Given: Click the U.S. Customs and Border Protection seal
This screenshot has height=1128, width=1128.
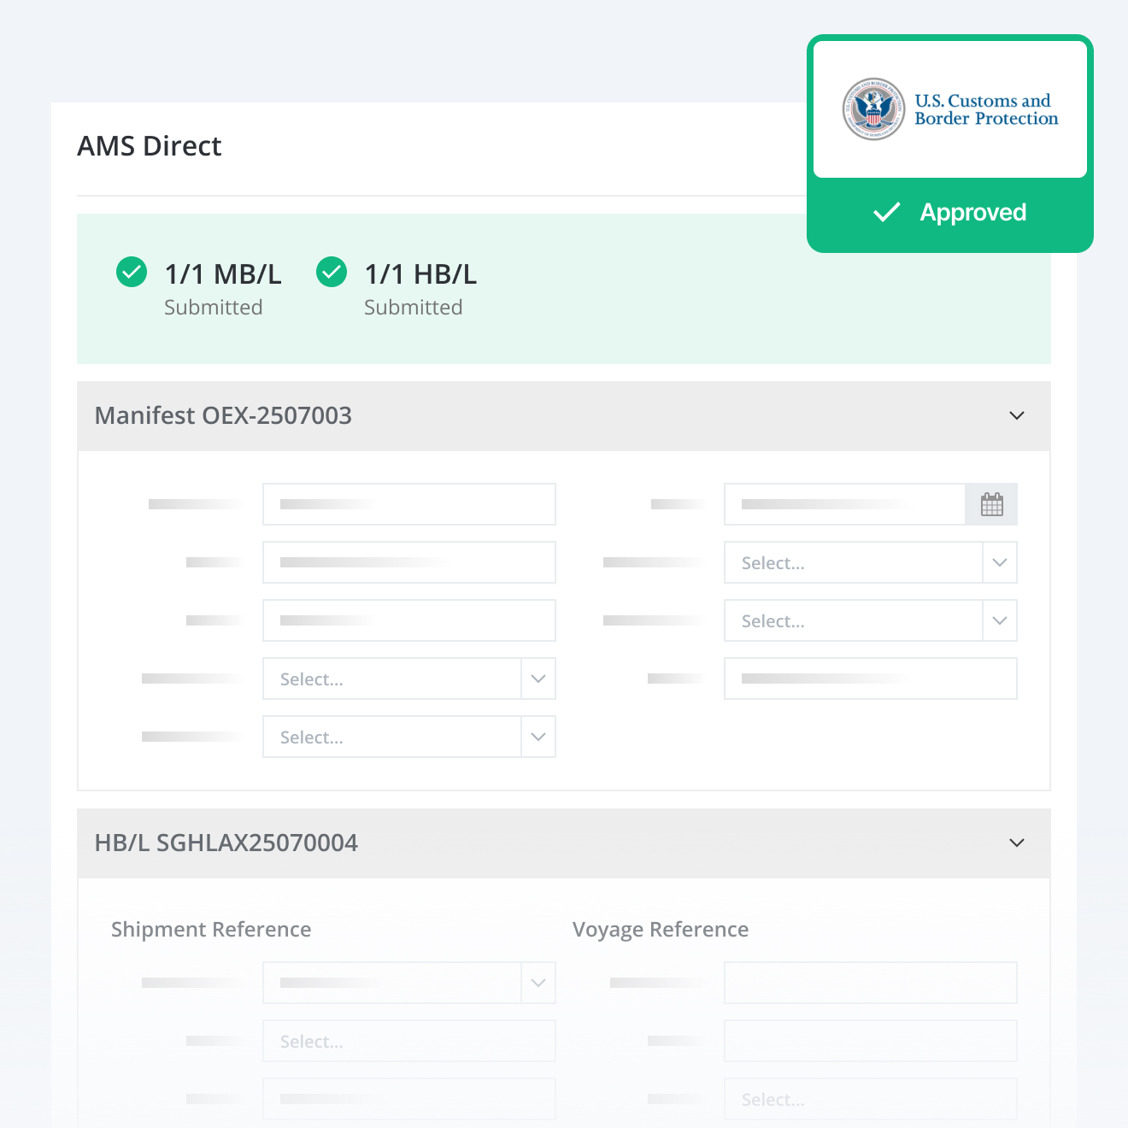Looking at the screenshot, I should tap(872, 109).
